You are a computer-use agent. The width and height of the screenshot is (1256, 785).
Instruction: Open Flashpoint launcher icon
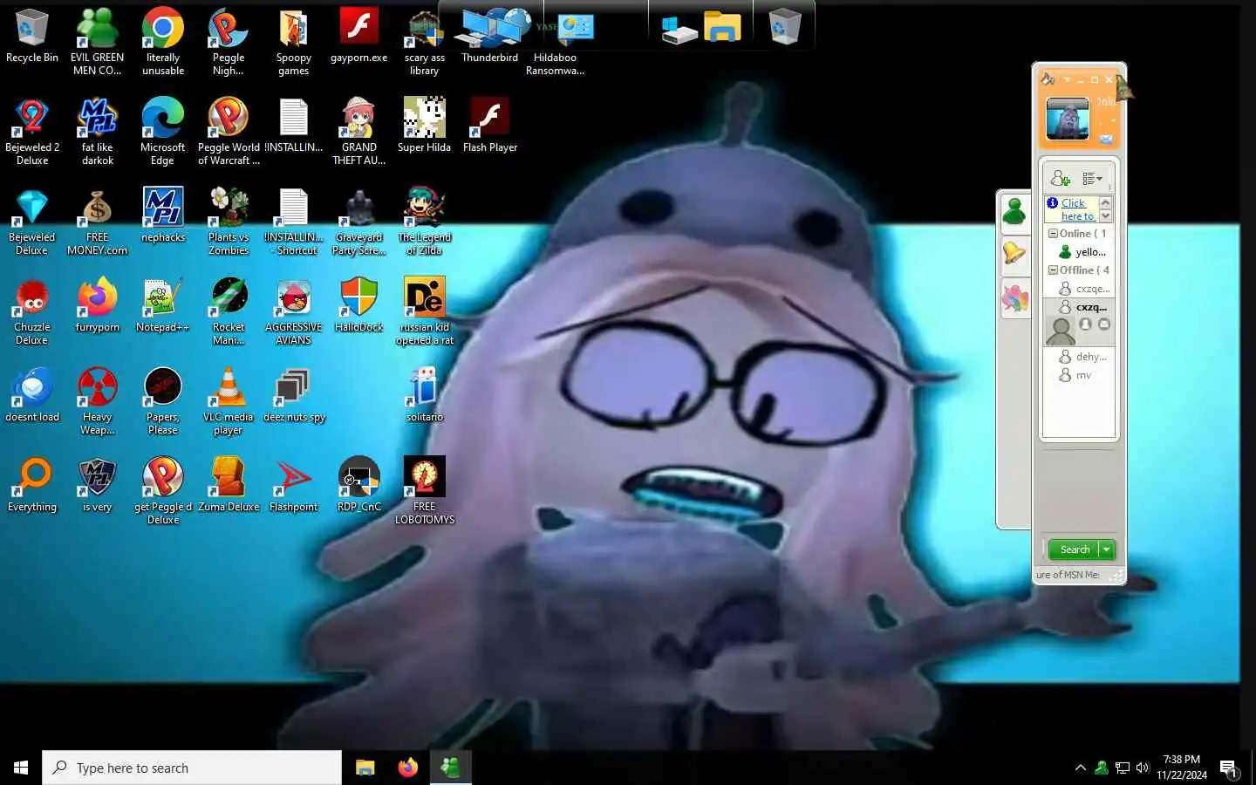point(294,485)
